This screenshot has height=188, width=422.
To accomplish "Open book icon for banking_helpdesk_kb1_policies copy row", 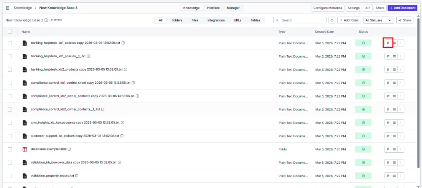I will (394, 43).
